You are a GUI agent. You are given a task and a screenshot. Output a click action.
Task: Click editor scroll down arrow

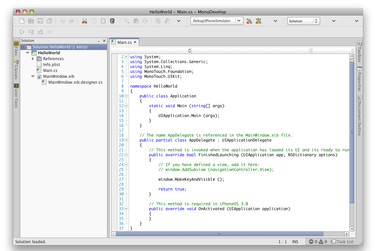(x=352, y=229)
